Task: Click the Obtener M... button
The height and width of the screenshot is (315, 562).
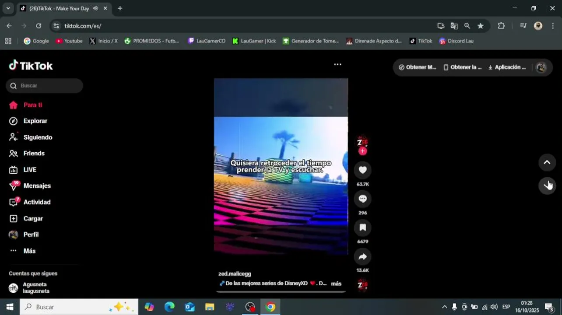Action: (x=417, y=67)
